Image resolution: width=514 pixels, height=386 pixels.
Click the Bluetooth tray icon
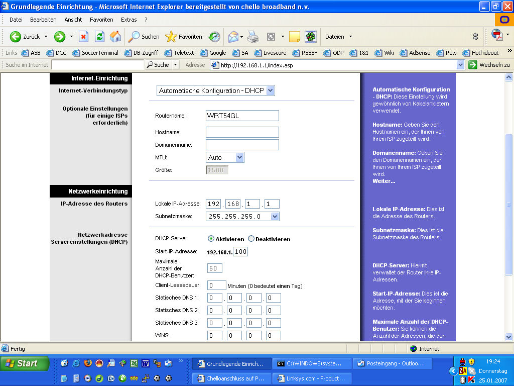coord(462,380)
